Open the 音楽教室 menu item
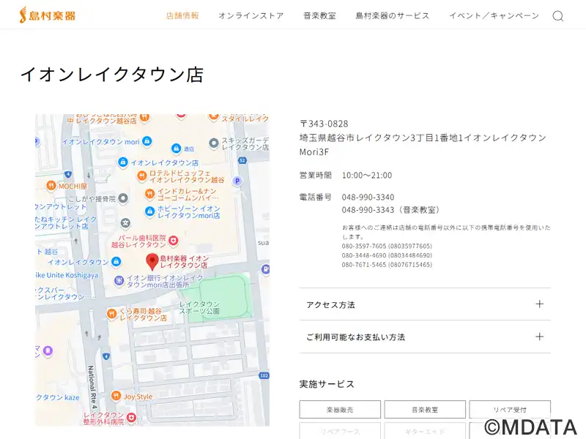 (x=319, y=15)
